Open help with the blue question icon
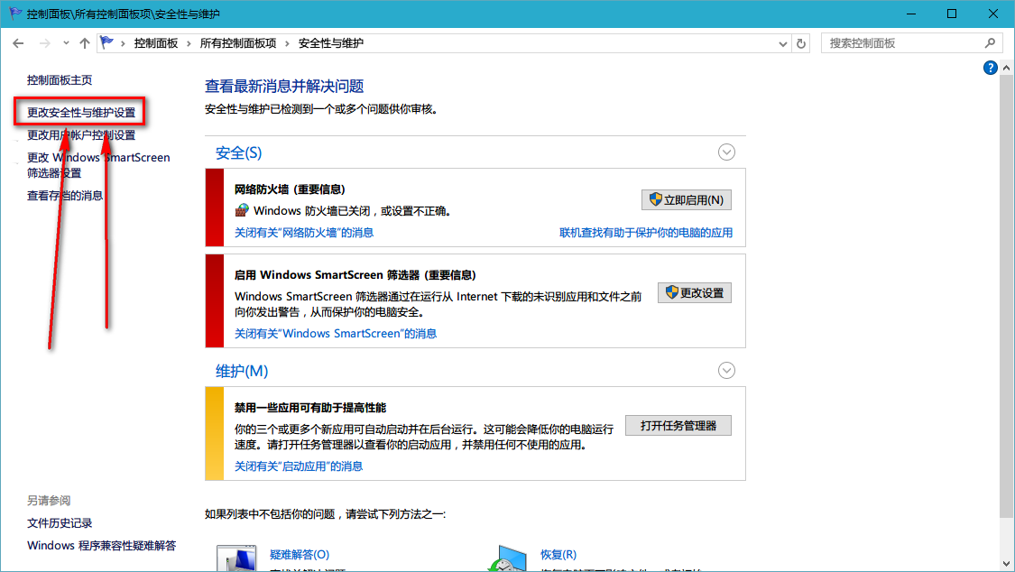This screenshot has width=1015, height=572. coord(990,68)
